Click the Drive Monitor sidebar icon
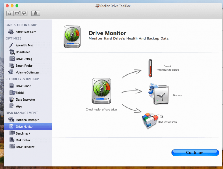 pos(11,126)
